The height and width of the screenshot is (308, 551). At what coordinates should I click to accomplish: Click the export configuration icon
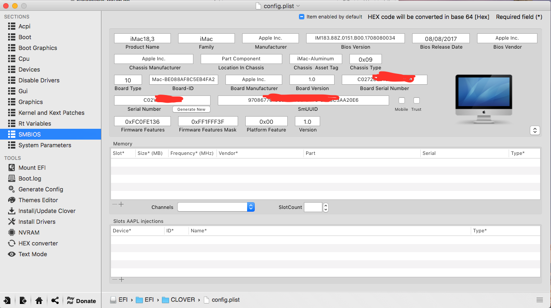pos(23,300)
